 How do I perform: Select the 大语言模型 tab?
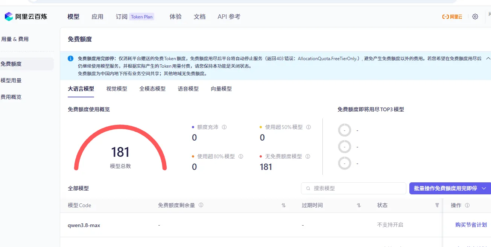pyautogui.click(x=81, y=89)
